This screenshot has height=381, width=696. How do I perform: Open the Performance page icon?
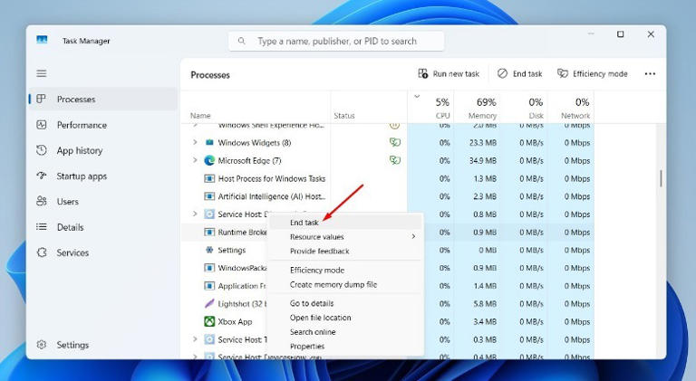point(42,125)
